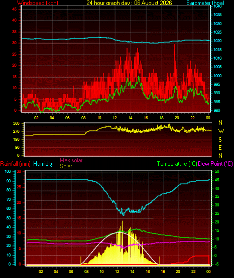Screen dimensions: 234x278
Task: Select the 'Rainfall (mm)' legend label
Action: point(15,164)
